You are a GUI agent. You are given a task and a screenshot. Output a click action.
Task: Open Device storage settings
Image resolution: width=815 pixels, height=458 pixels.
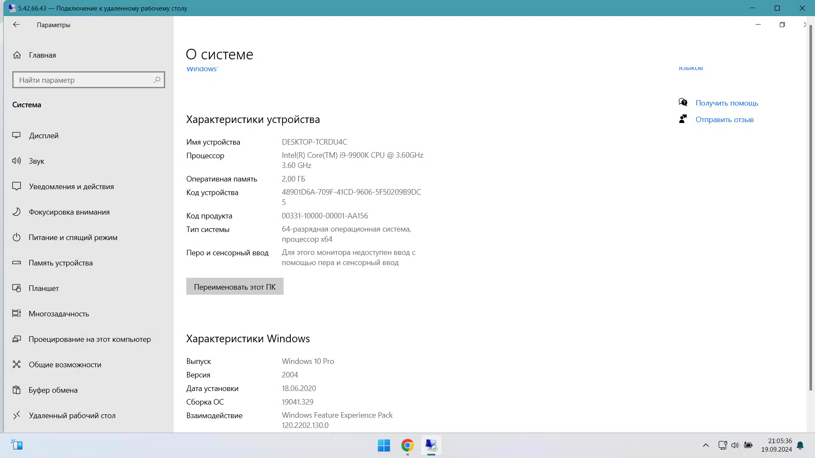click(60, 263)
